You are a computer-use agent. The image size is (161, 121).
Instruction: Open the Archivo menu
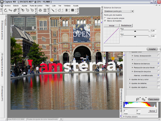pyautogui.click(x=8, y=6)
